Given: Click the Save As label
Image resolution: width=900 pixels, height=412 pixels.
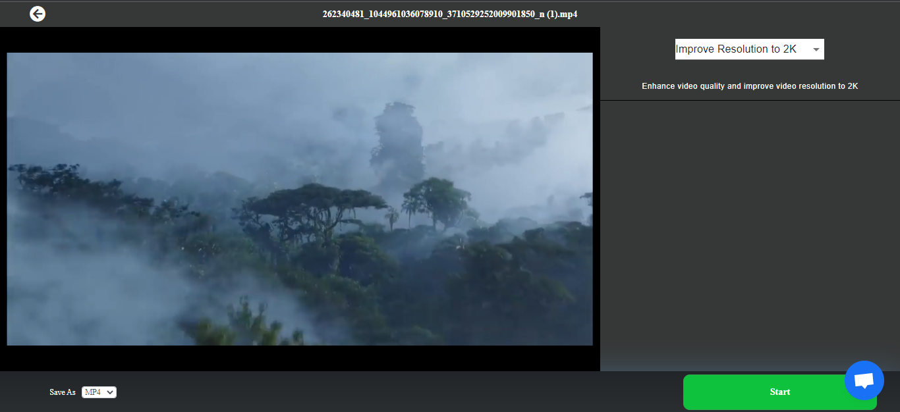Looking at the screenshot, I should click(63, 392).
